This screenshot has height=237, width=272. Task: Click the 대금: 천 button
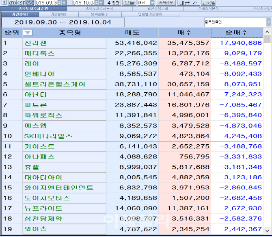(x=188, y=3)
